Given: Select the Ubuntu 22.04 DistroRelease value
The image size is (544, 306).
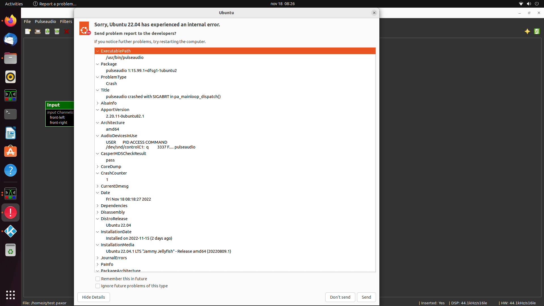Looking at the screenshot, I should [118, 225].
